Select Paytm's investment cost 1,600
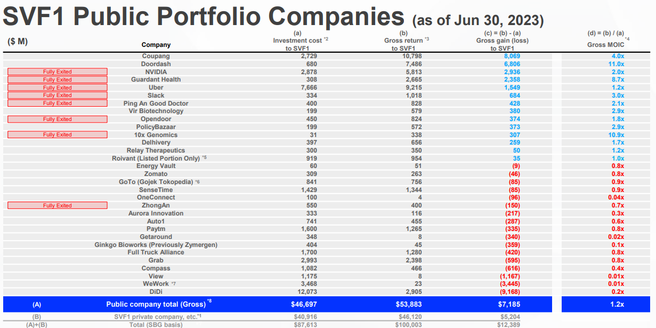656x328 pixels. click(x=309, y=229)
